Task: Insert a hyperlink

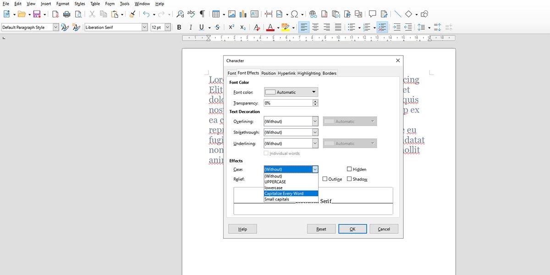Action: (x=313, y=14)
